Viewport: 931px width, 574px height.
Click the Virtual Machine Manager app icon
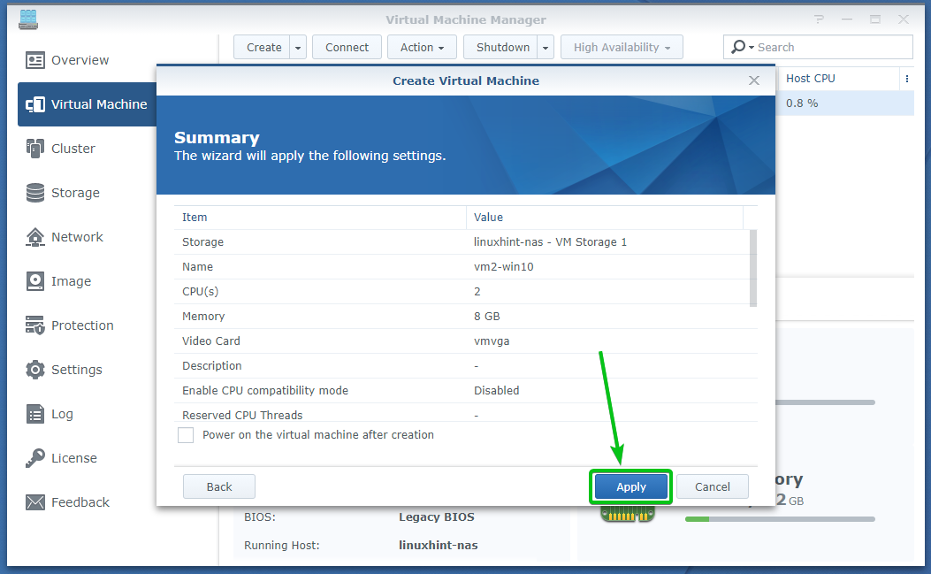click(x=28, y=19)
